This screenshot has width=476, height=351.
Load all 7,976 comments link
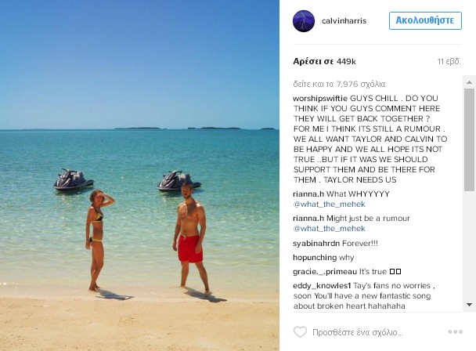[x=339, y=84]
